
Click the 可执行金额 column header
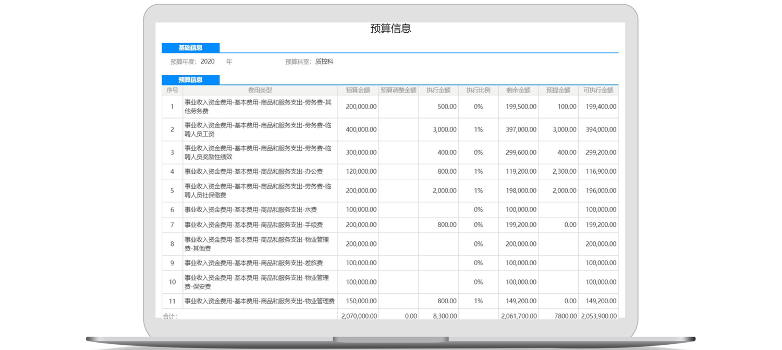[x=598, y=90]
